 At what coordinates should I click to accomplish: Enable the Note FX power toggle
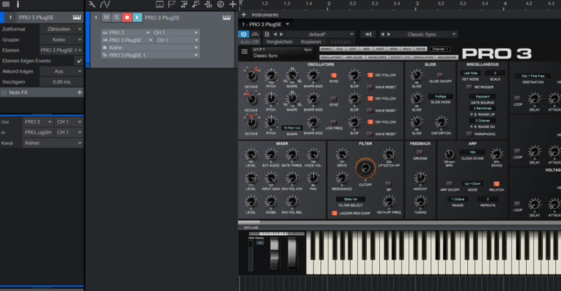[4, 92]
